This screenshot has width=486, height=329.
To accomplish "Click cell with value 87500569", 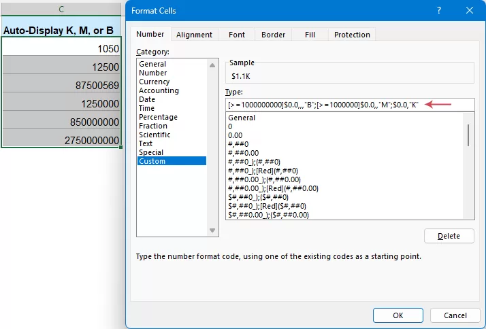I will coord(61,83).
